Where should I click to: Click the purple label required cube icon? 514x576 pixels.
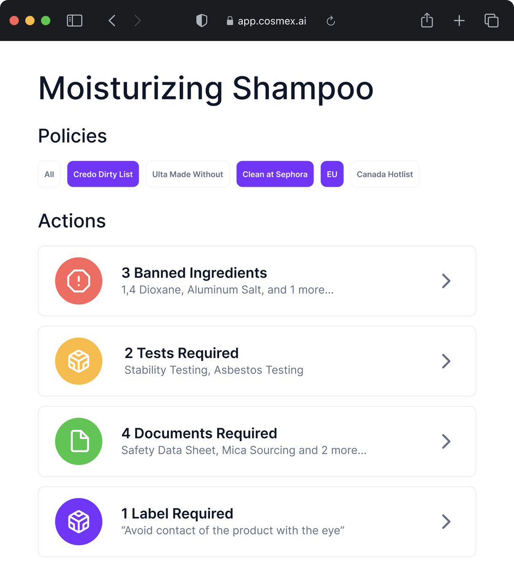click(x=79, y=521)
